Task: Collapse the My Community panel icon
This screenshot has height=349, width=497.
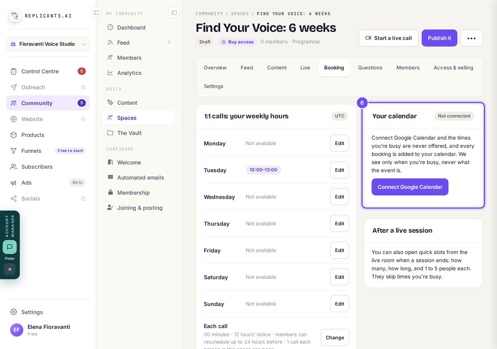Action: tap(174, 12)
